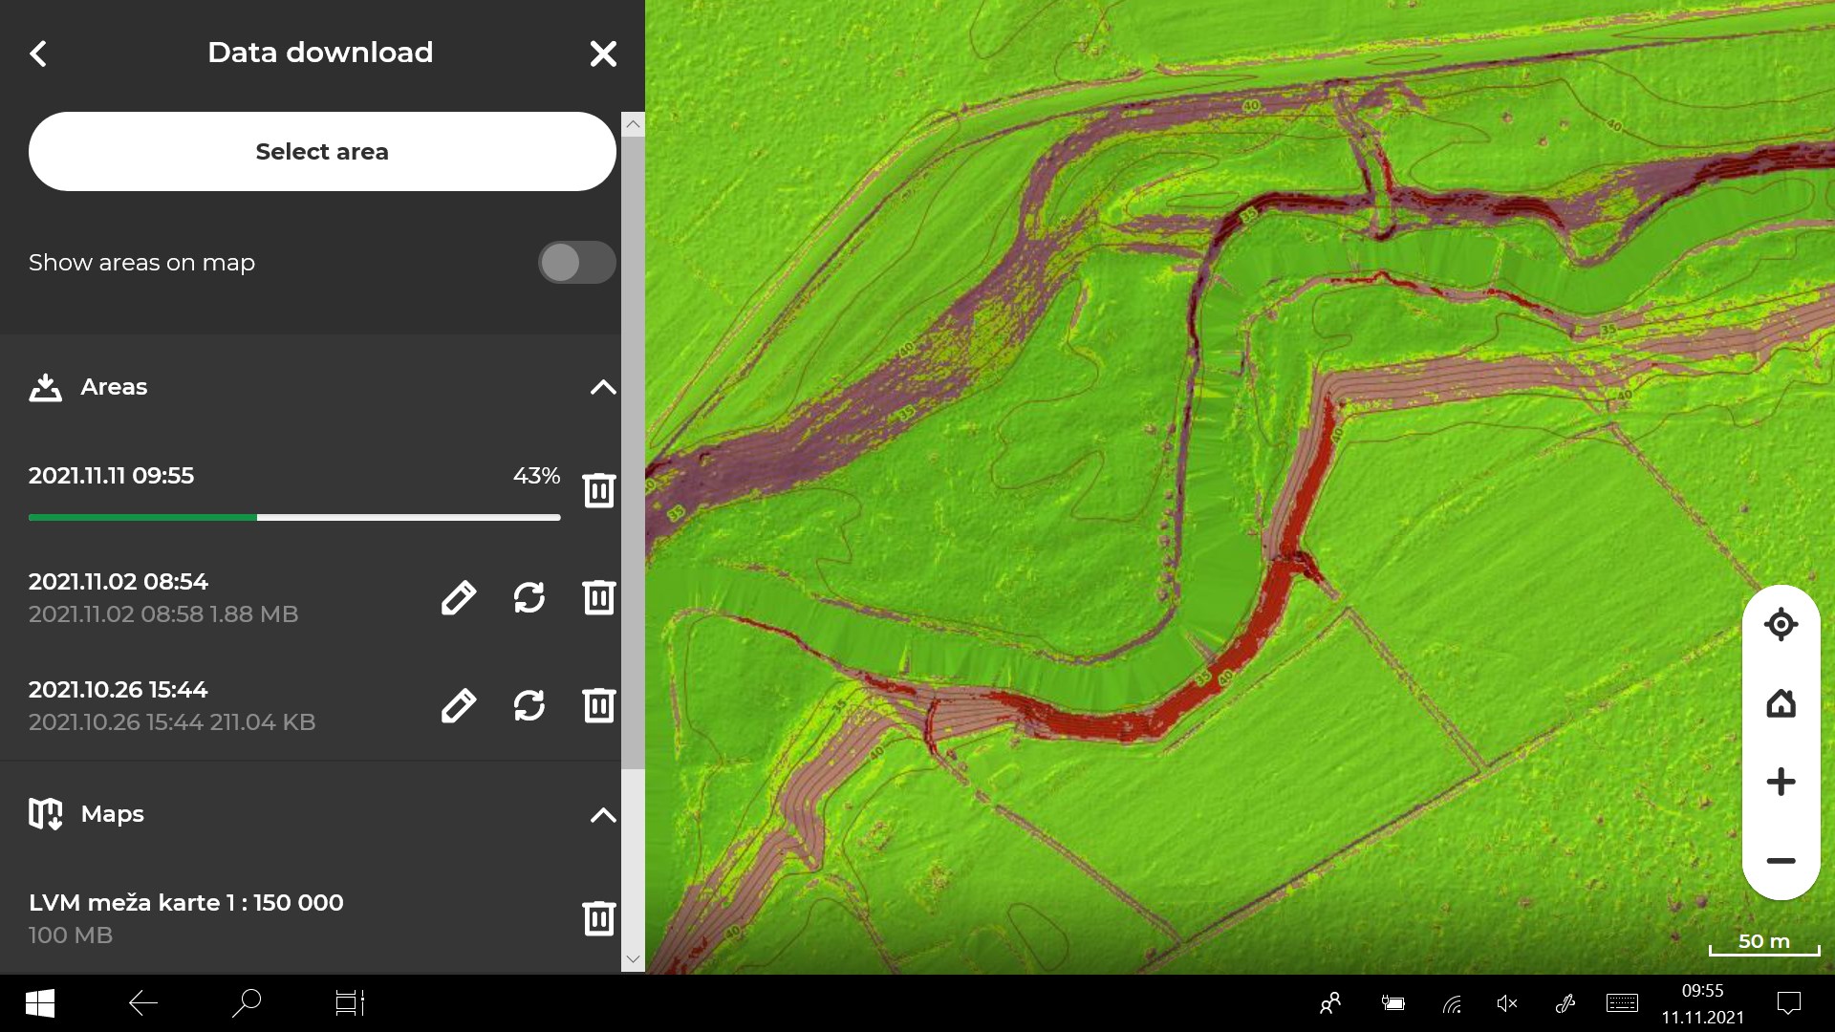Click the 43% download progress bar

click(x=294, y=517)
